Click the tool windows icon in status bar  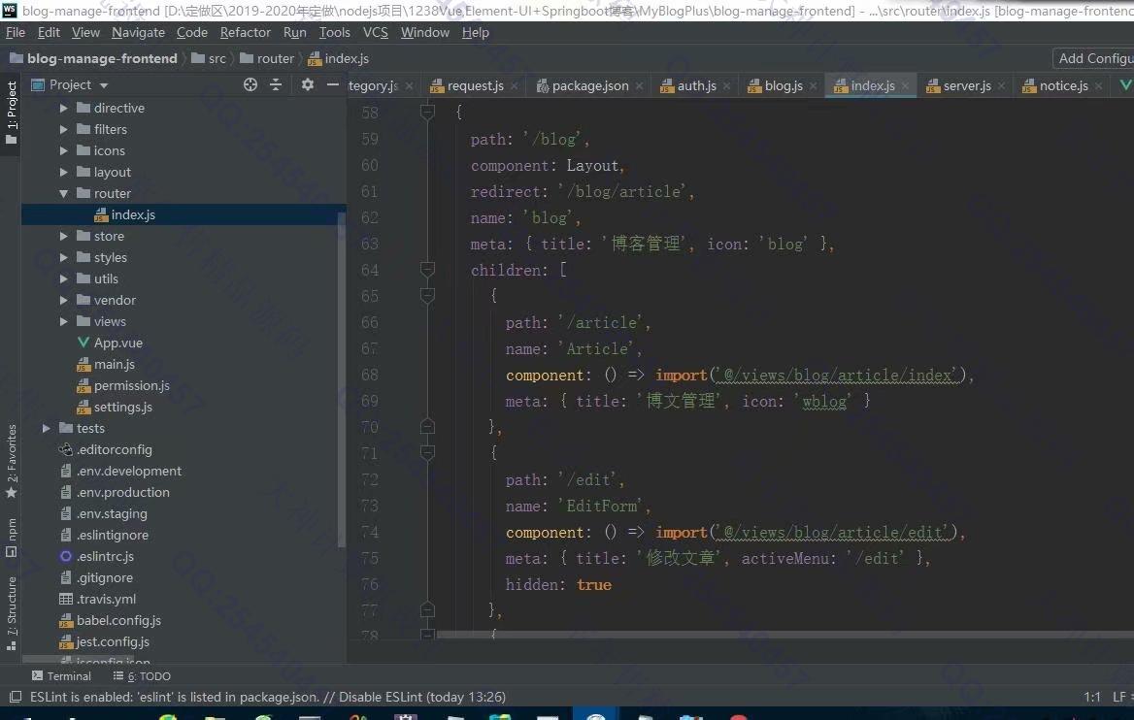tap(15, 697)
